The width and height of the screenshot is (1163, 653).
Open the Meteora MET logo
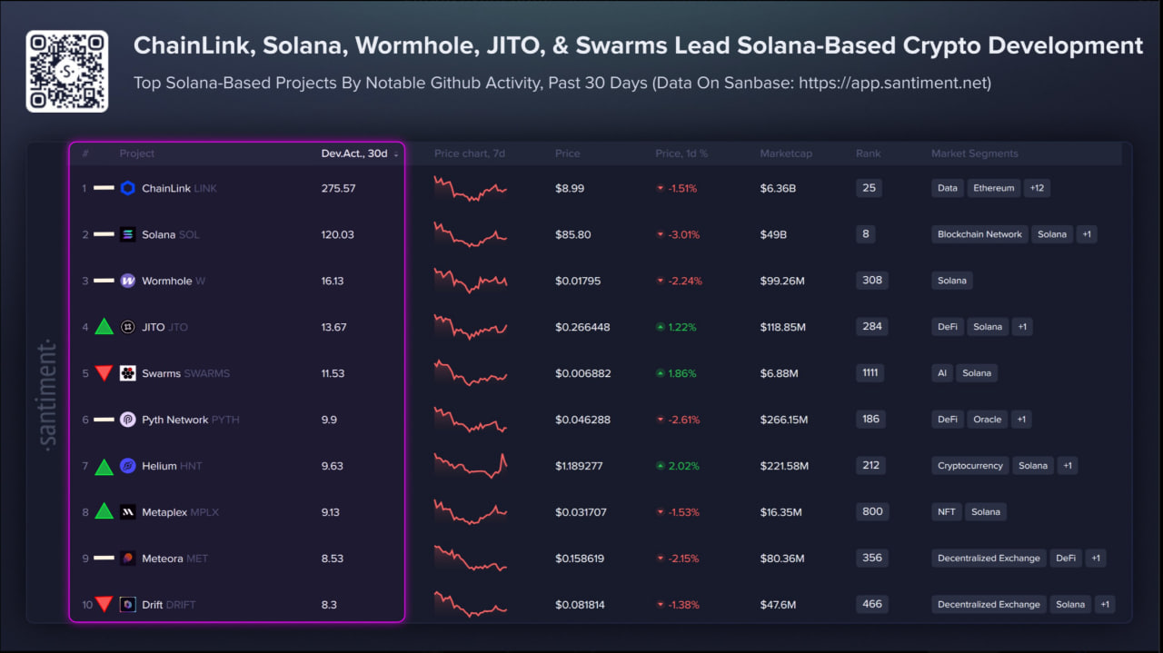pyautogui.click(x=126, y=558)
